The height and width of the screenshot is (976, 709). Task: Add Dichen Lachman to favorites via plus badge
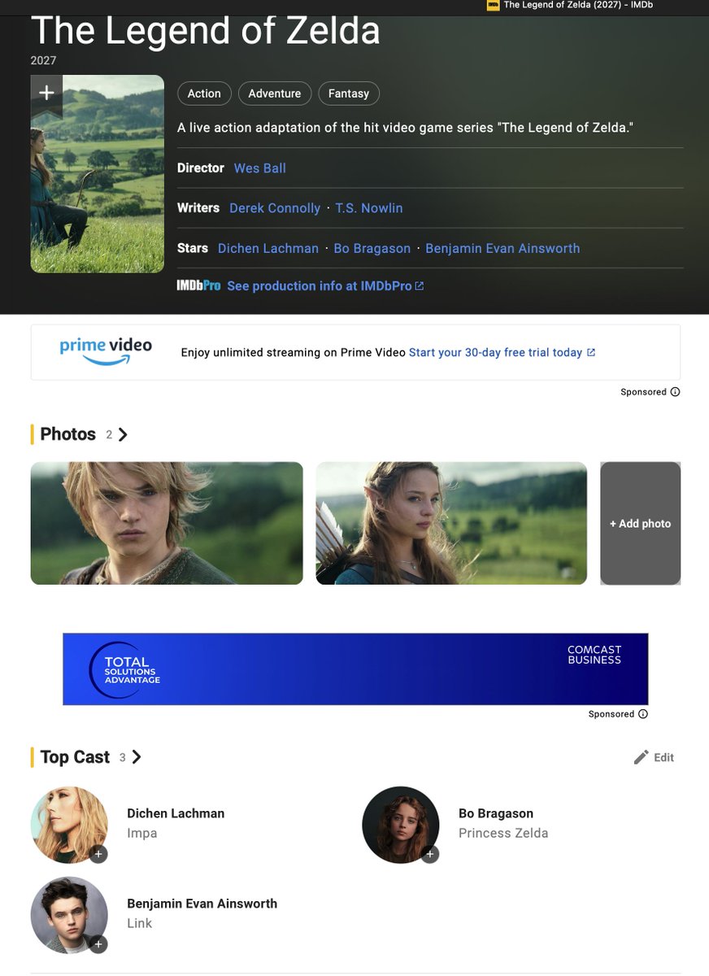pos(98,854)
